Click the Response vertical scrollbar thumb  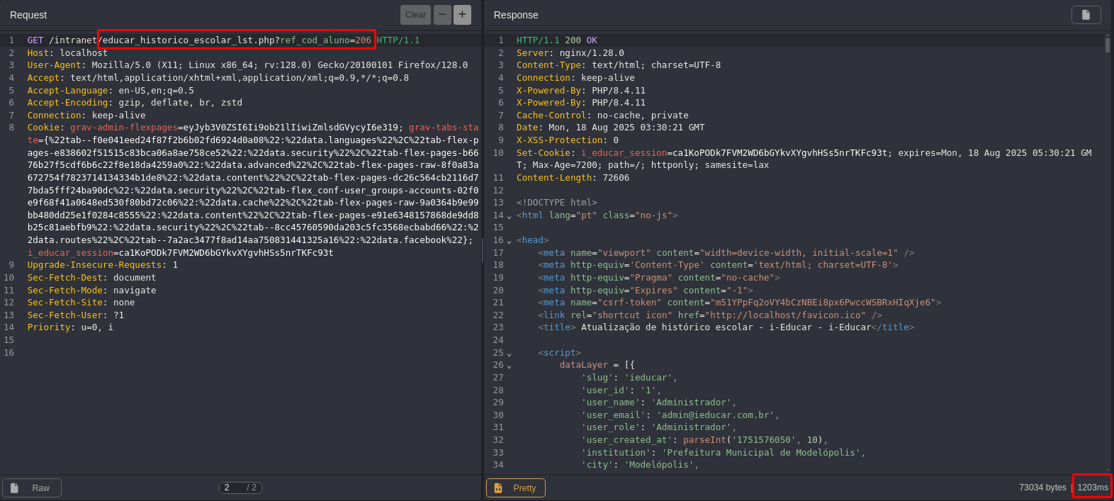(x=1108, y=45)
